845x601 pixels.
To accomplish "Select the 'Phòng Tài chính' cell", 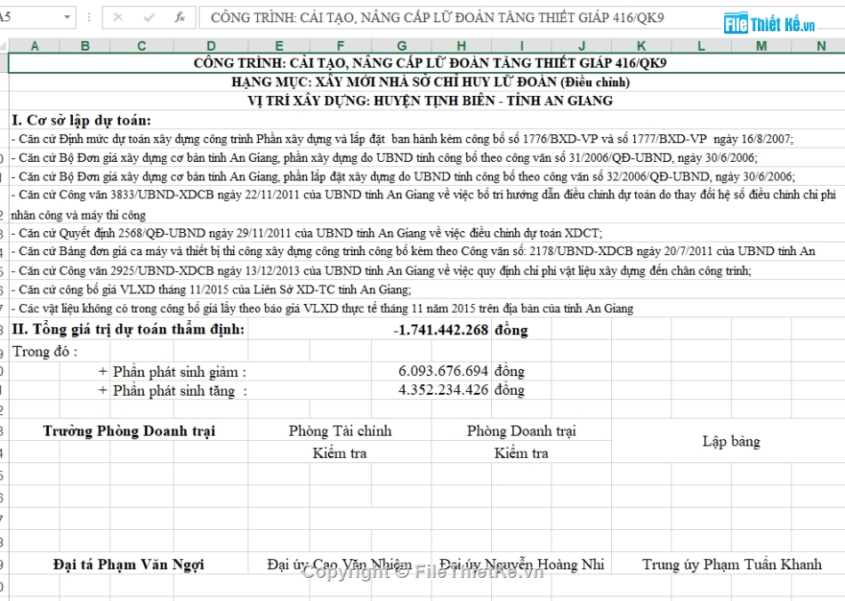I will [340, 431].
